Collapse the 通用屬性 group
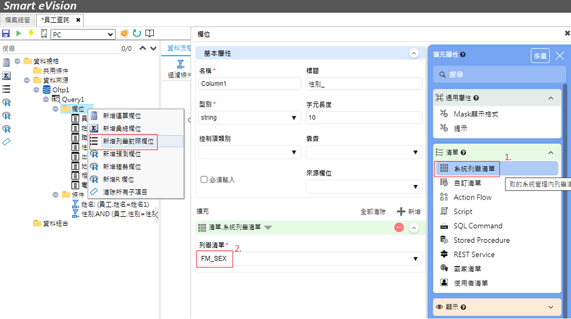Screen dimensions: 571x319 point(551,98)
